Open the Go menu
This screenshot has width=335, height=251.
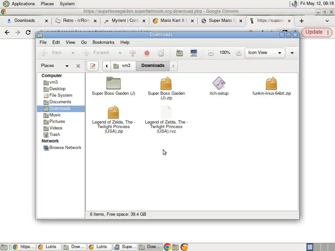[84, 42]
